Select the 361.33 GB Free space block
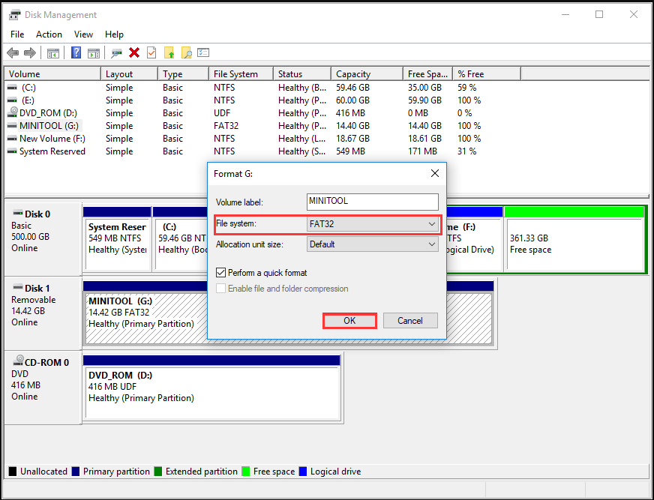 [x=574, y=239]
